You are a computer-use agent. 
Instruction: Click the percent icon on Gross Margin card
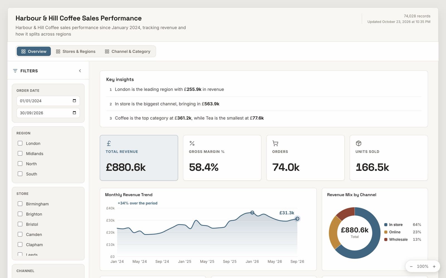[192, 143]
